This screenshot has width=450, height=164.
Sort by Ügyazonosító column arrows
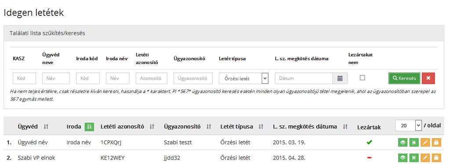click(209, 127)
